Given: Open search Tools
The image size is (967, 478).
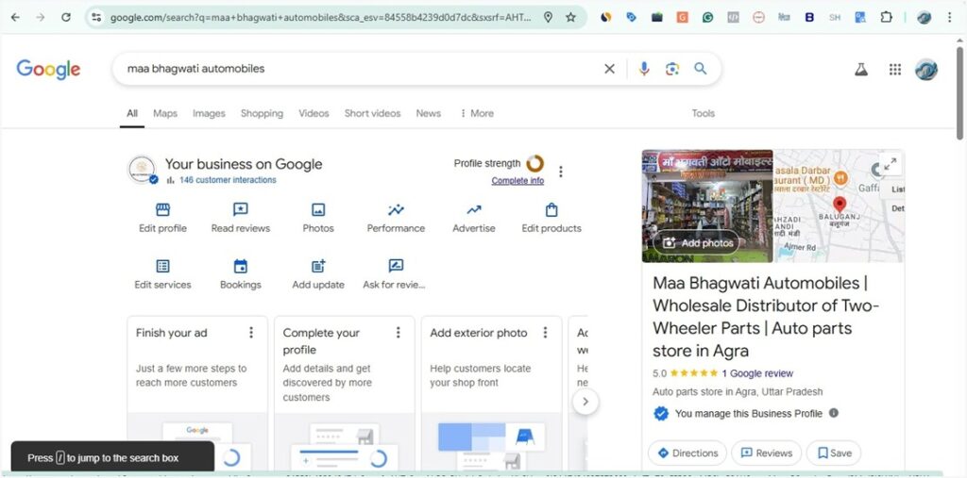Looking at the screenshot, I should pyautogui.click(x=703, y=113).
